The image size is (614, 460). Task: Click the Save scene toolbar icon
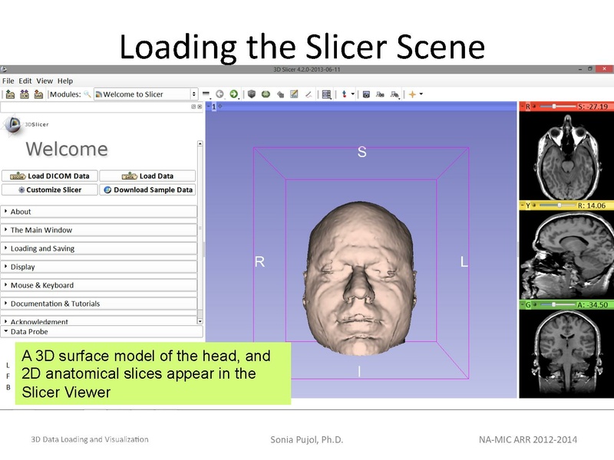coord(38,94)
